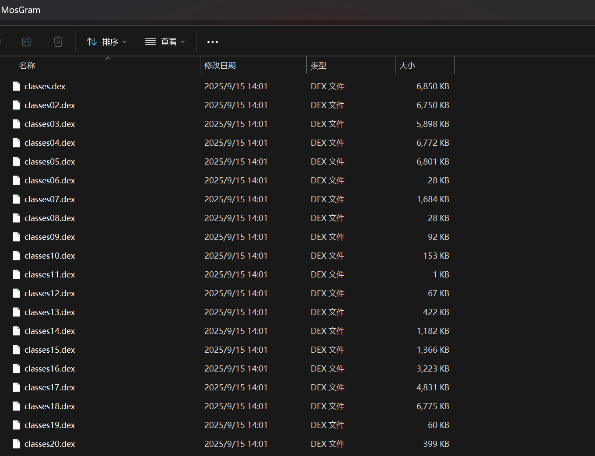Viewport: 595px width, 456px height.
Task: Click the sort arrow above 名称 column
Action: pos(108,58)
